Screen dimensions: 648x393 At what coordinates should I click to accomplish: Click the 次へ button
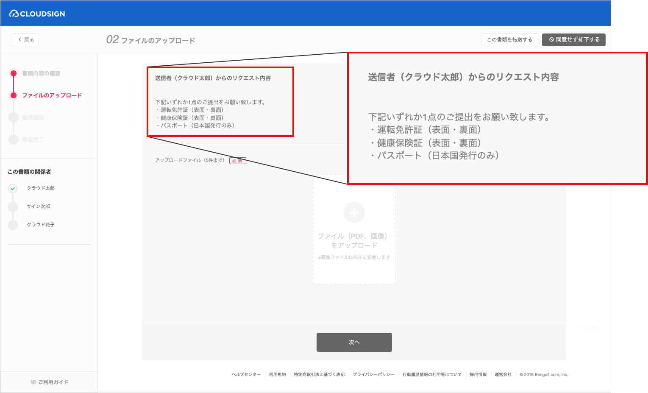354,342
